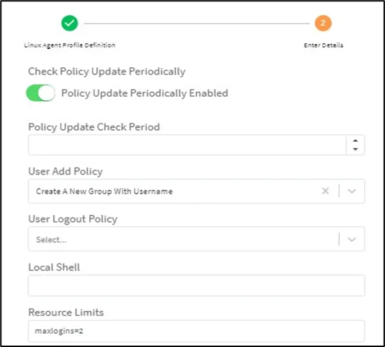This screenshot has height=347, width=385.
Task: Clear User Add Policy selection with X icon
Action: coord(325,191)
